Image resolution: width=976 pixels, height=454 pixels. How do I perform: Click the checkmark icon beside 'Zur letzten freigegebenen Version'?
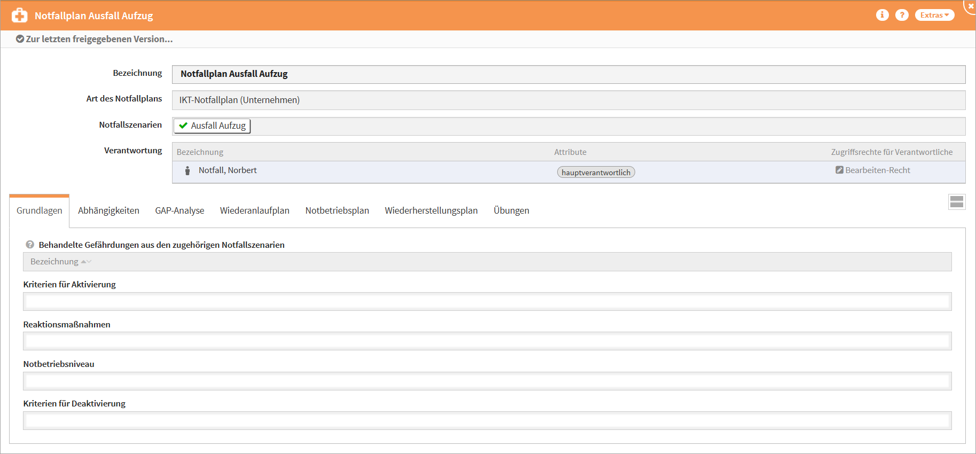point(20,39)
